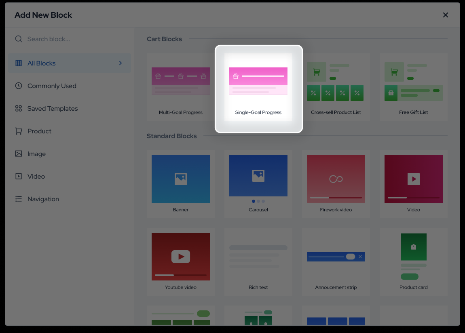Select the Single-Goal Progress block thumbnail
This screenshot has height=333, width=465.
(x=258, y=81)
